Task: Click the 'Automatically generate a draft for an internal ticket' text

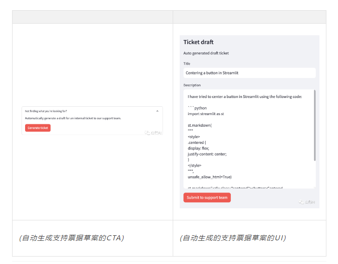Action: click(73, 118)
